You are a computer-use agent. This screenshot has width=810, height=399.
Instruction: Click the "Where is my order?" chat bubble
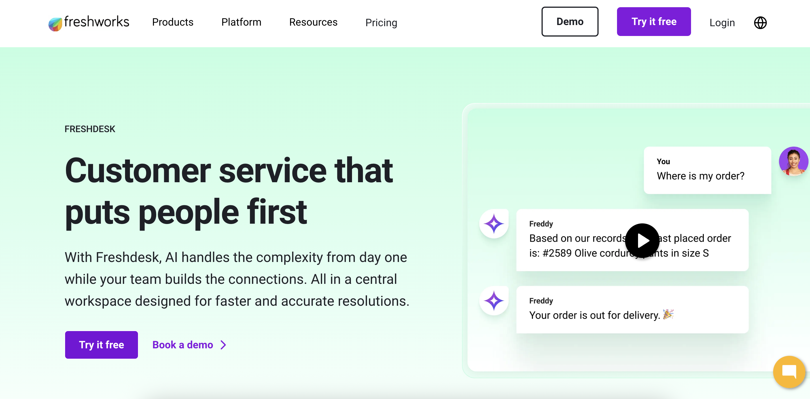click(x=707, y=170)
